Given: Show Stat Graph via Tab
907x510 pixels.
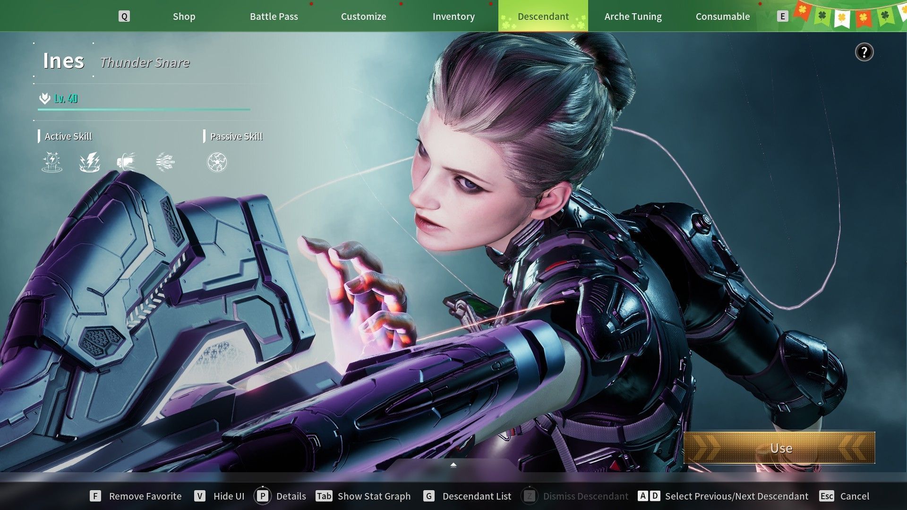Looking at the screenshot, I should pyautogui.click(x=363, y=496).
